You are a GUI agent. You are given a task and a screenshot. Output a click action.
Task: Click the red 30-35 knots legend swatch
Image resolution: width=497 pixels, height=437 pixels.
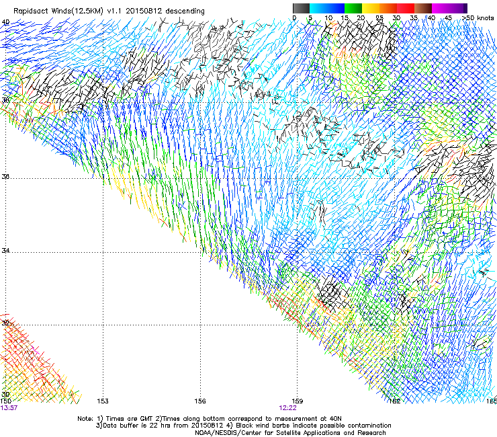click(x=406, y=8)
